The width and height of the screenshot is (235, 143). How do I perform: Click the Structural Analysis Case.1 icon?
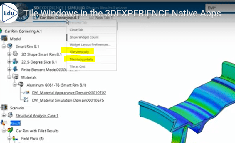(x=10, y=115)
